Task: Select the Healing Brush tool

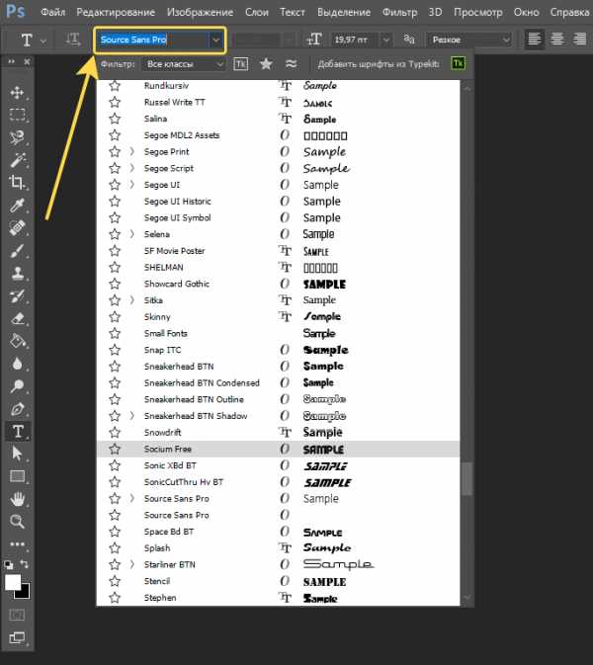Action: point(17,227)
